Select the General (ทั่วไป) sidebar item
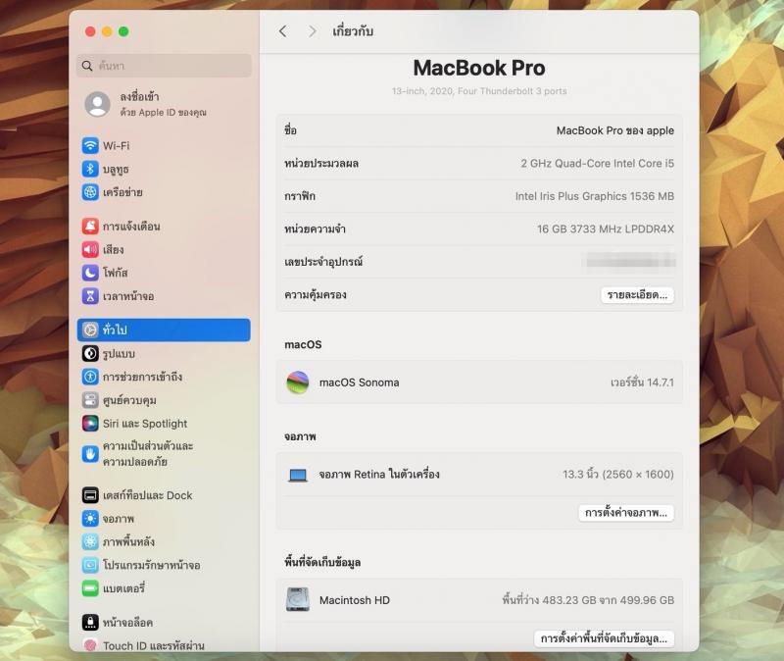 point(164,330)
